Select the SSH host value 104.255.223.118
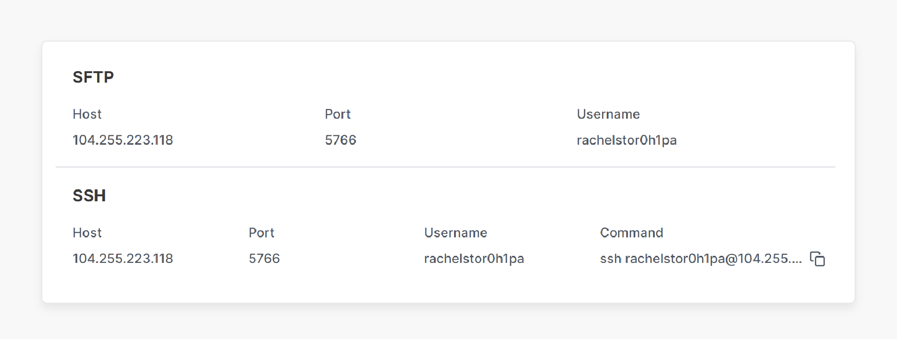Viewport: 897px width, 339px height. [123, 258]
